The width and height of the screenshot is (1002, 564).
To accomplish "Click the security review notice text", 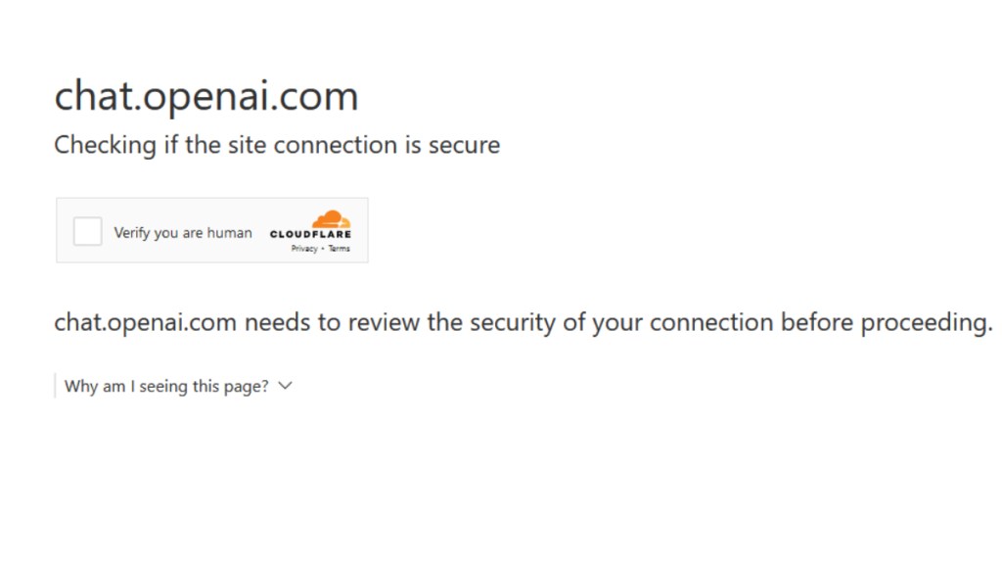I will [x=523, y=322].
